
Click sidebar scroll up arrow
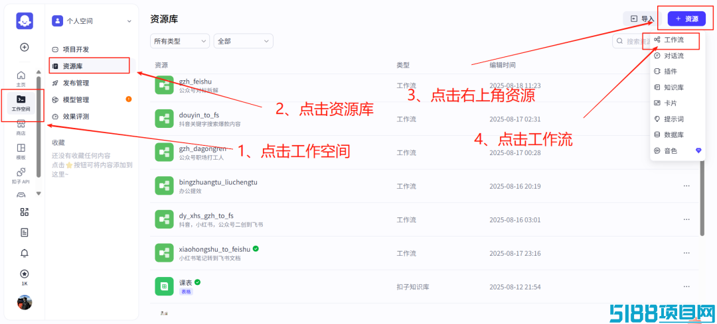[x=39, y=71]
